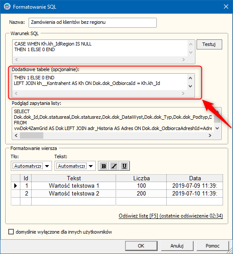233x254 pixels.
Task: Select the Liczba cell with 100
Action: [x=141, y=186]
